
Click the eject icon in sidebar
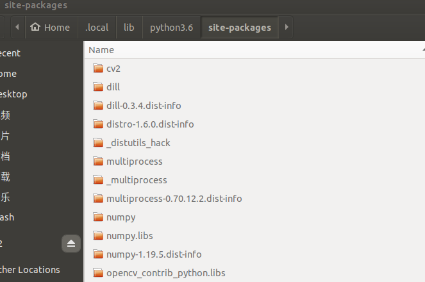tap(71, 244)
